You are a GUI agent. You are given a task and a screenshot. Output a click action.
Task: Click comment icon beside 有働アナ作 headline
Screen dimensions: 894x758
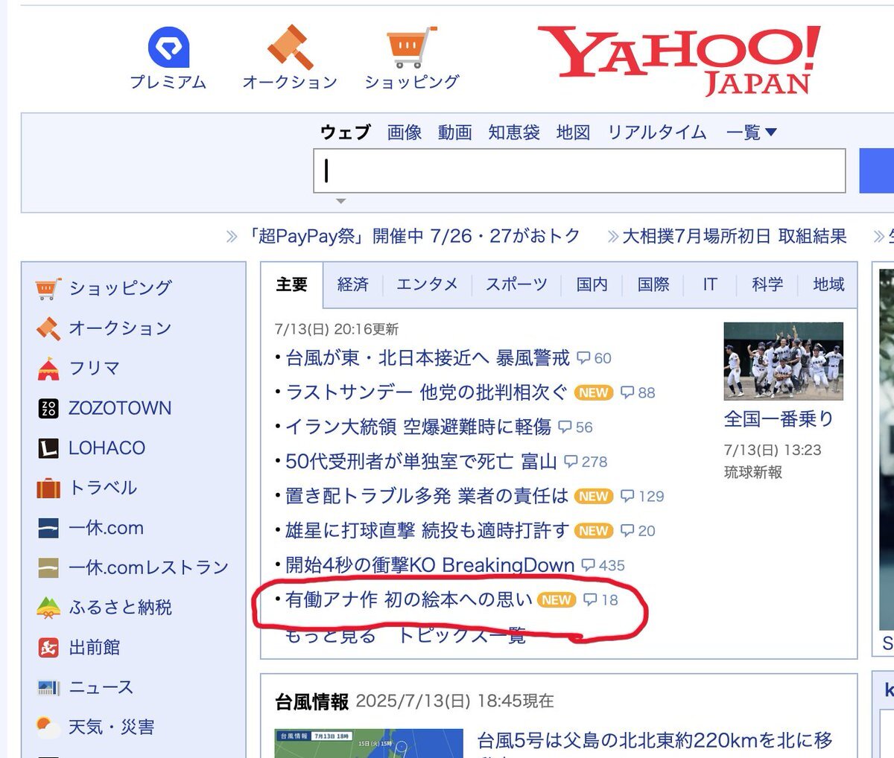[x=590, y=599]
